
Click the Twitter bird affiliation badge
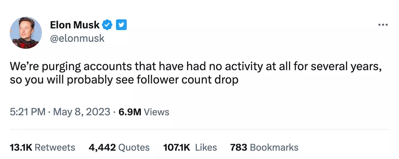tap(121, 25)
